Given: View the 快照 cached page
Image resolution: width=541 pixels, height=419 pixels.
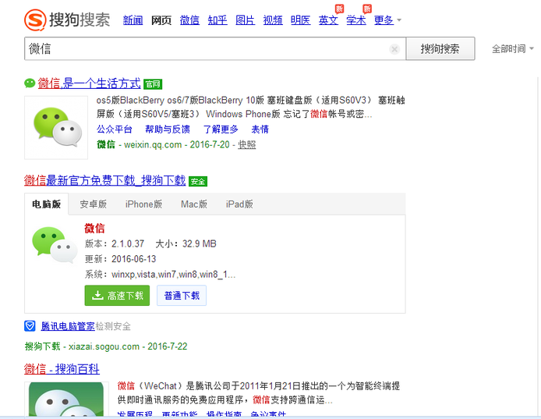Looking at the screenshot, I should [x=247, y=144].
